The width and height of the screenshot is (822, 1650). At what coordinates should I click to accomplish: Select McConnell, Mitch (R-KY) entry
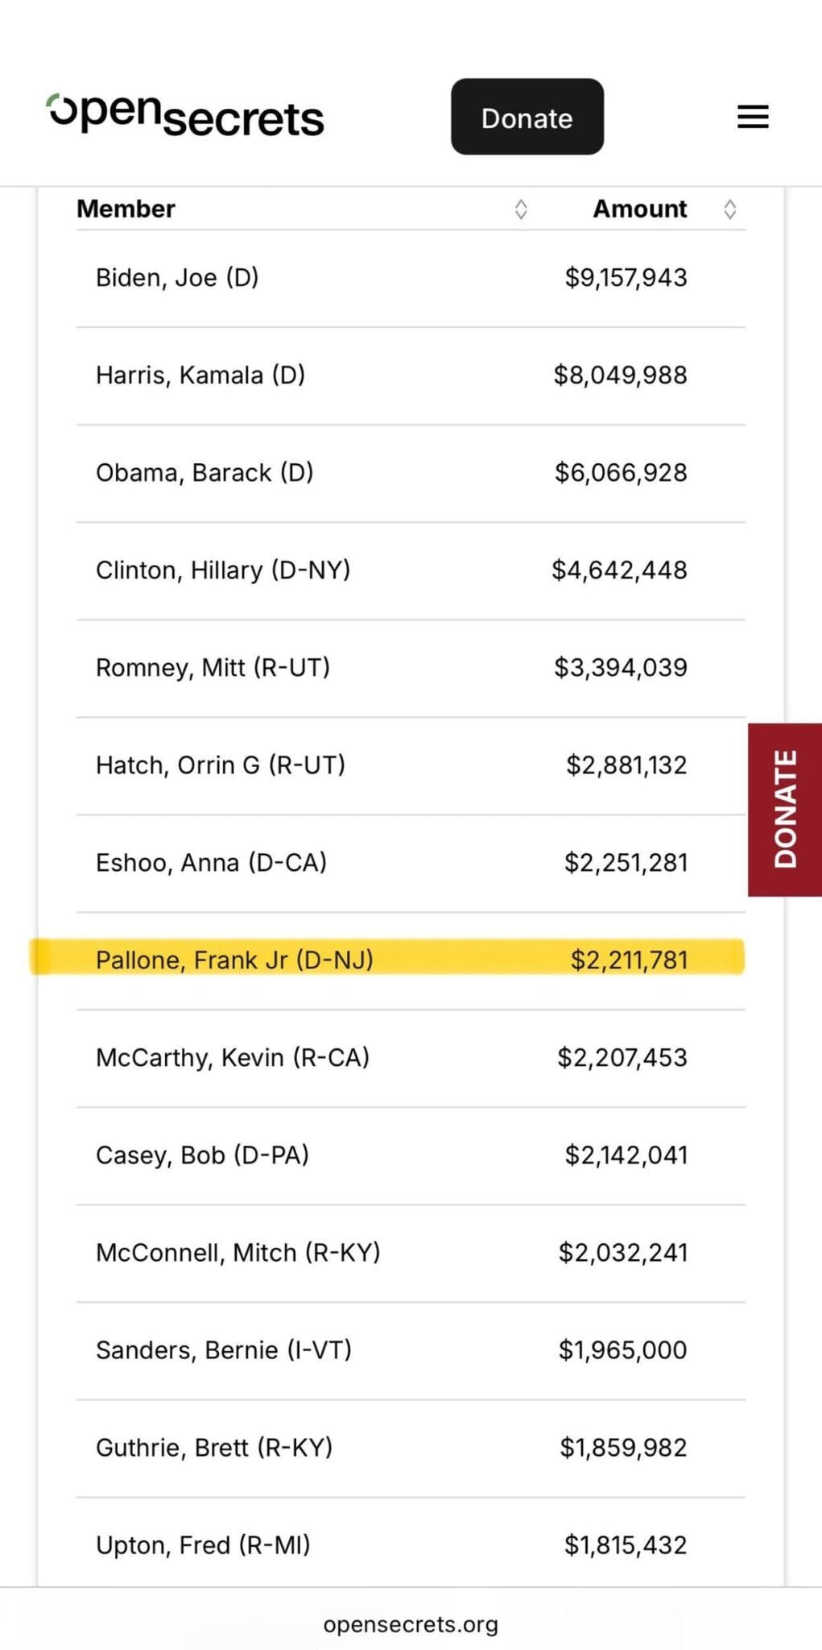pyautogui.click(x=238, y=1253)
